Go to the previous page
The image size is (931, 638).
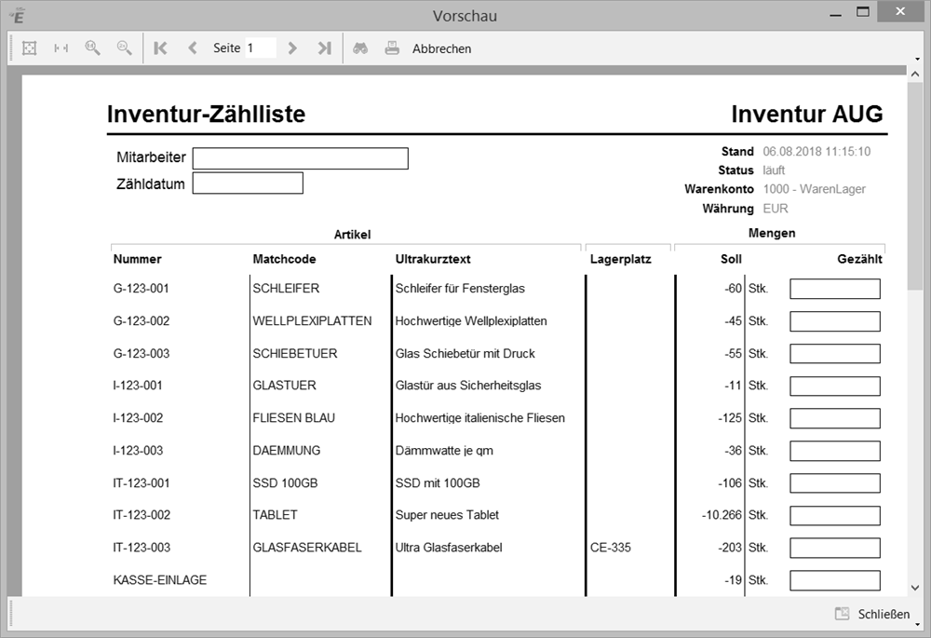(193, 48)
